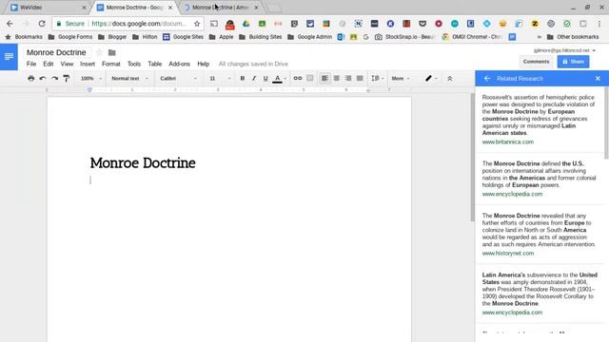Screen dimensions: 609x342
Task: Click the Cast extension icon
Action: pos(214,24)
